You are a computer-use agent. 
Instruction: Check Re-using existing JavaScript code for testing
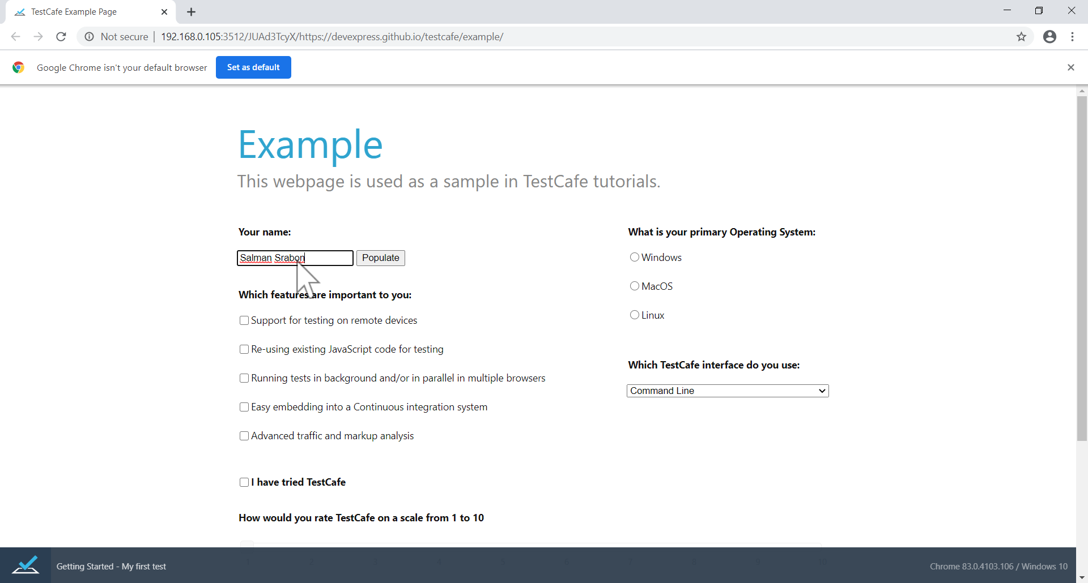(244, 349)
